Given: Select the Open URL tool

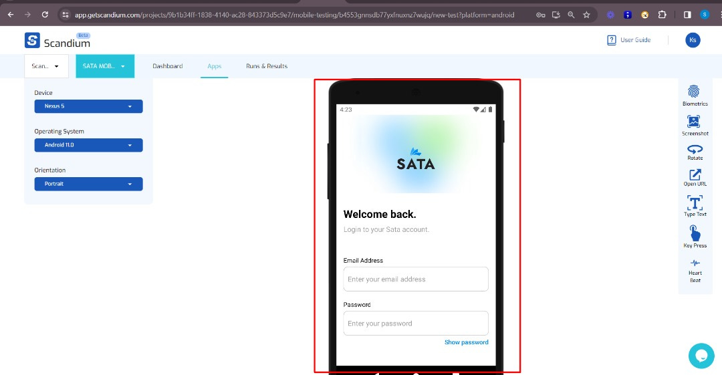Looking at the screenshot, I should point(695,178).
